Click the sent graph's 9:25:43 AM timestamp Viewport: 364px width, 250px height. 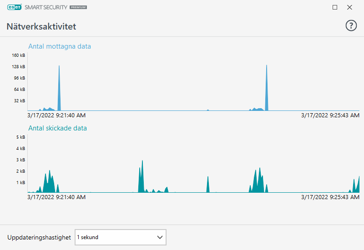[330, 197]
